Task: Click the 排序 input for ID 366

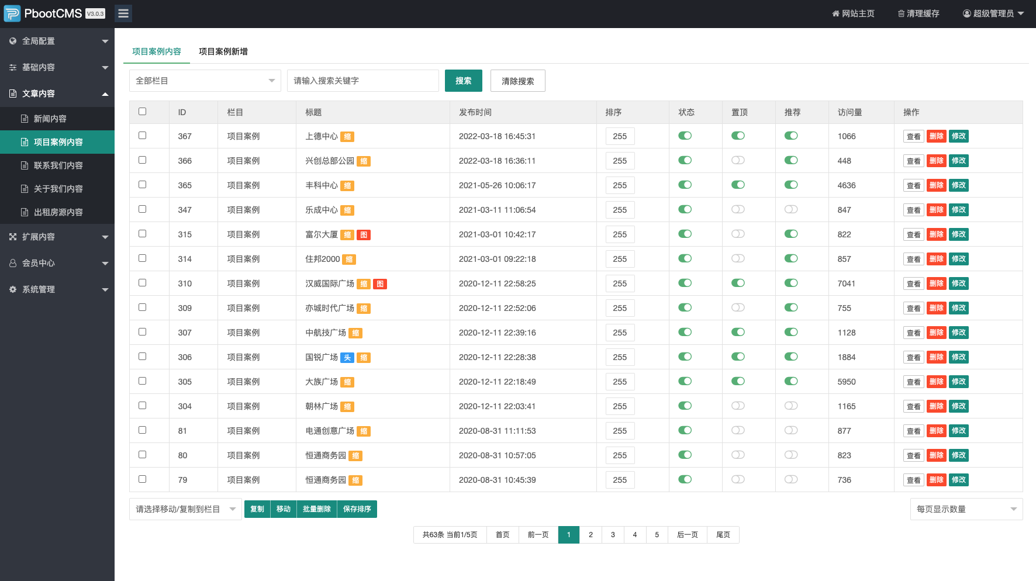Action: [620, 161]
